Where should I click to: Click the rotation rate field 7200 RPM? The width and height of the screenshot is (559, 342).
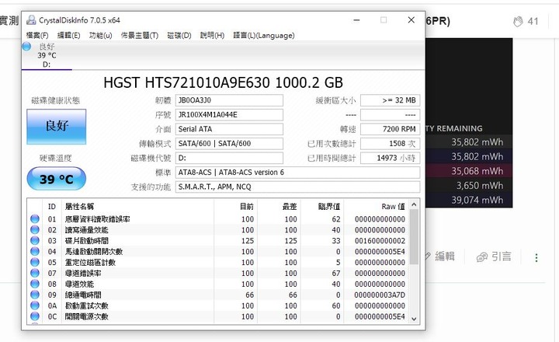point(390,129)
